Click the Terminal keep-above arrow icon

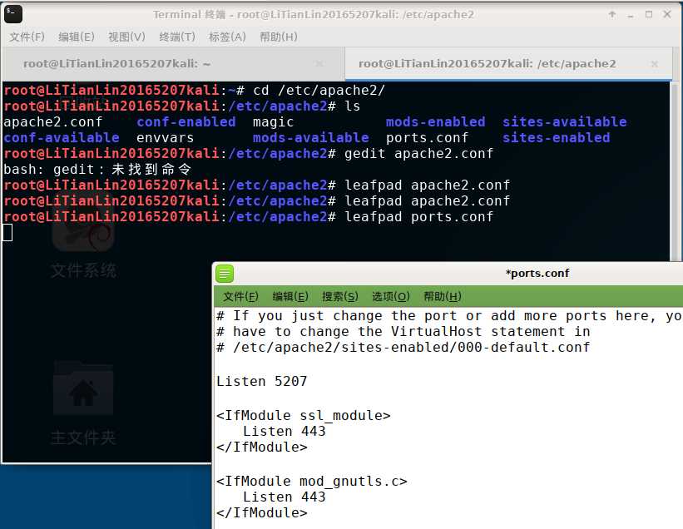(612, 14)
